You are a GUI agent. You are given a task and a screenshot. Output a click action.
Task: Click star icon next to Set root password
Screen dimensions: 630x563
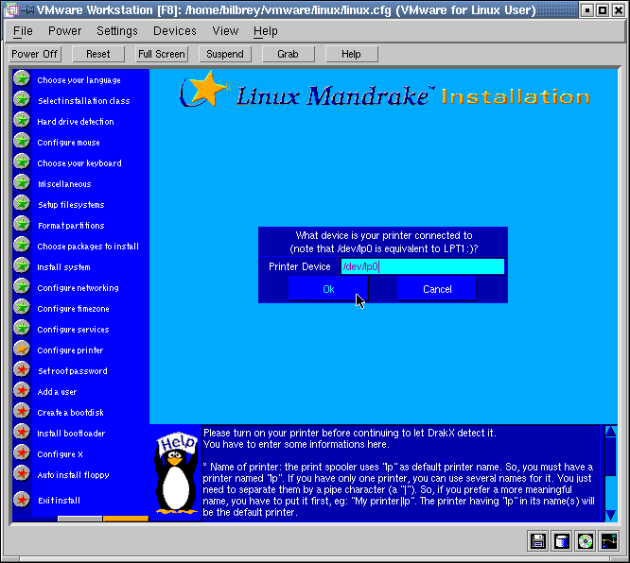pyautogui.click(x=22, y=370)
